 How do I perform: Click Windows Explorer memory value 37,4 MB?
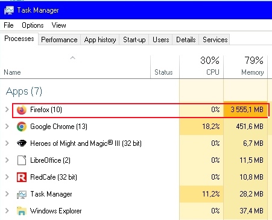251,211
